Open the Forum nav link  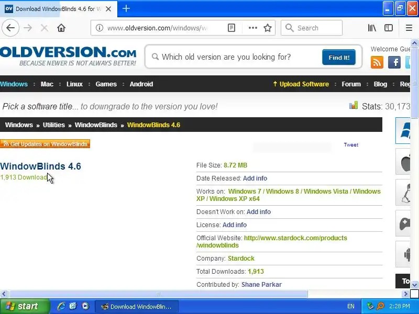coord(351,84)
